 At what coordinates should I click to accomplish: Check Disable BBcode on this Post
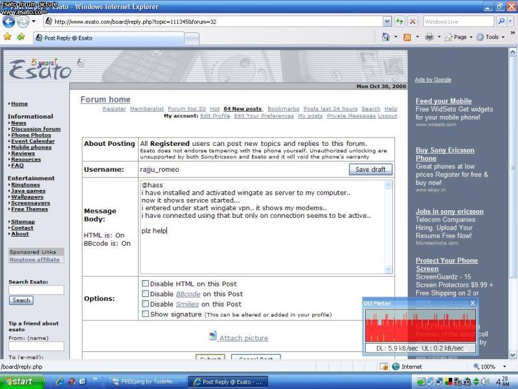point(145,294)
